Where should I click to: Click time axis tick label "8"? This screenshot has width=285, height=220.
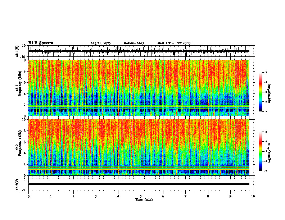coord(208,196)
